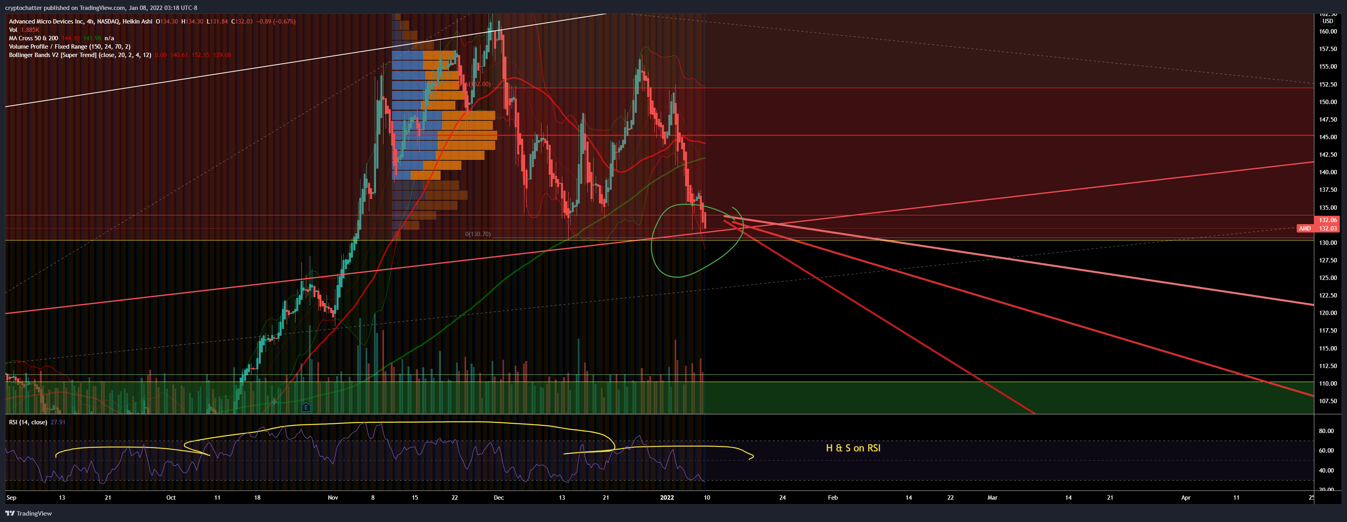This screenshot has height=522, width=1347.
Task: Click the 24 date label on time axis
Action: click(782, 497)
